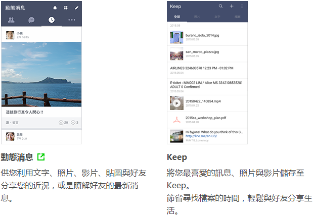The width and height of the screenshot is (313, 216).
Task: Tap the pencil compose post icon
Action: [76, 8]
